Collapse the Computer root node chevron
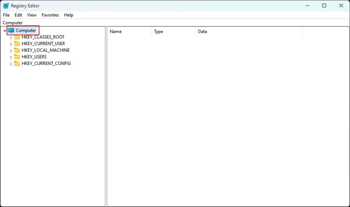This screenshot has width=350, height=207. [5, 30]
